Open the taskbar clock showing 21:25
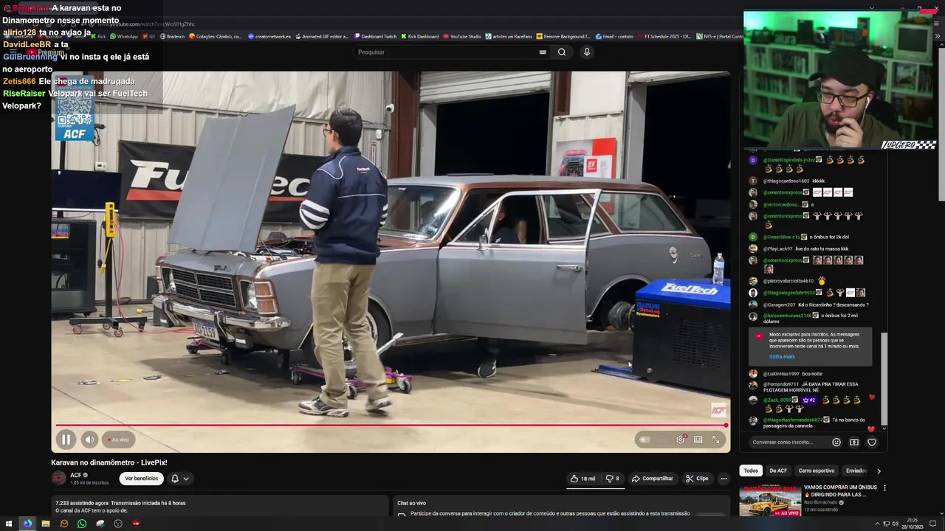The image size is (945, 531). (x=913, y=524)
